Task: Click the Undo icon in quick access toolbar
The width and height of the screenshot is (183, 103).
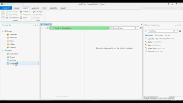Action: 14,4
